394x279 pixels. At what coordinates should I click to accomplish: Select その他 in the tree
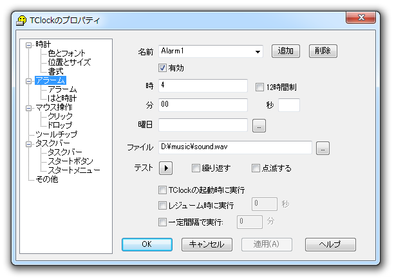point(47,179)
